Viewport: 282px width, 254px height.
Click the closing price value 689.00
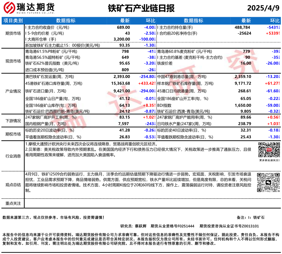coord(123,28)
